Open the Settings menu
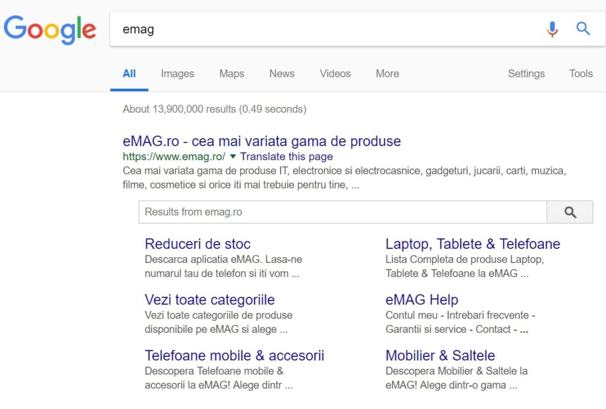The height and width of the screenshot is (409, 606). tap(526, 74)
